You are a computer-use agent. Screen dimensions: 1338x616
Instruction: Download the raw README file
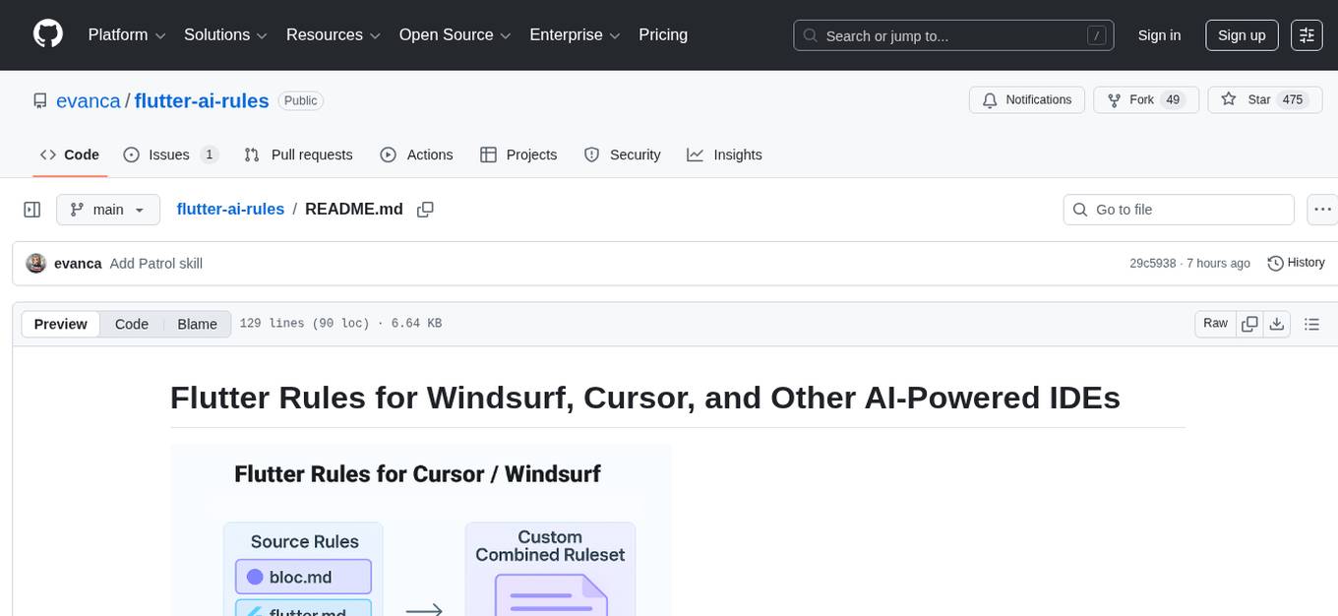(x=1276, y=324)
